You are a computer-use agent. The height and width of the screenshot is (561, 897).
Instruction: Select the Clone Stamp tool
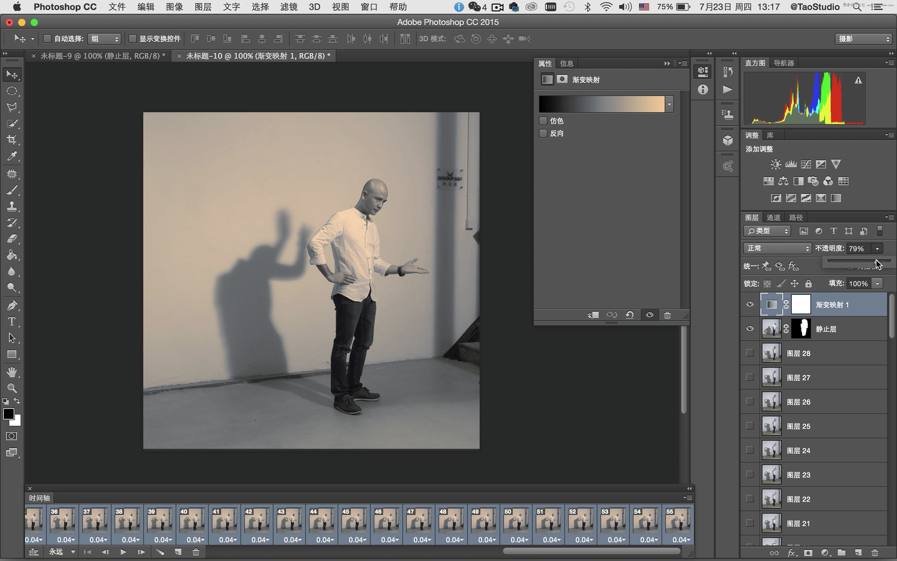(12, 207)
